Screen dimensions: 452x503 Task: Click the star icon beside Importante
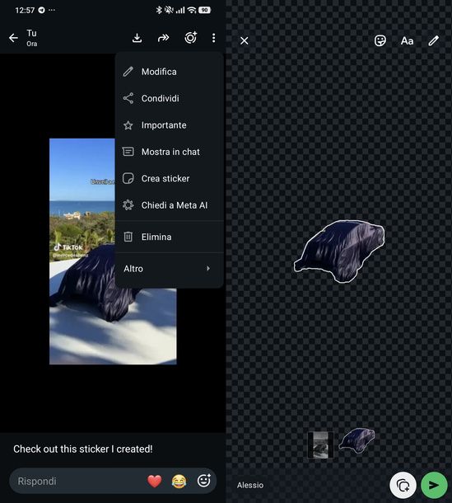point(128,125)
